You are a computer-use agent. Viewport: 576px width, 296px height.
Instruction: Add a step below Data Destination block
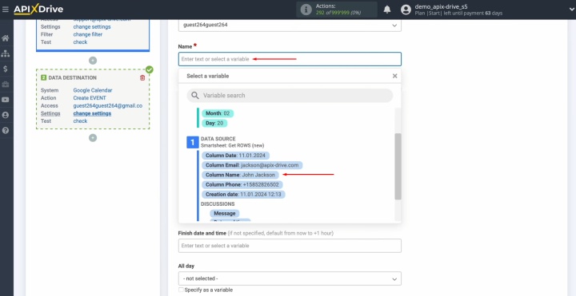click(93, 138)
